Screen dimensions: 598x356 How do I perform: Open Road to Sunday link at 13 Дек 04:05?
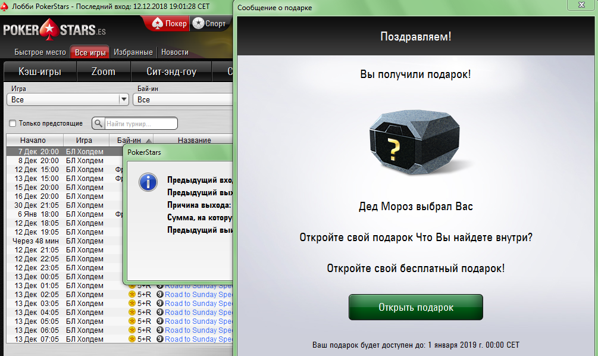199,312
